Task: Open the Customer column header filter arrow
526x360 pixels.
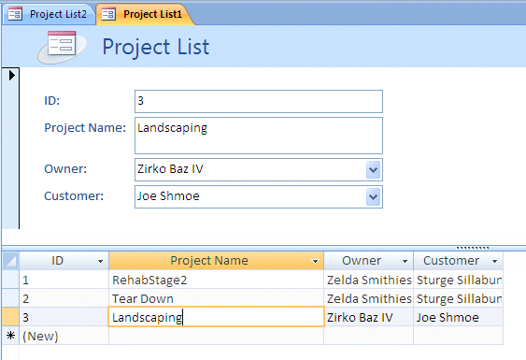Action: tap(494, 261)
